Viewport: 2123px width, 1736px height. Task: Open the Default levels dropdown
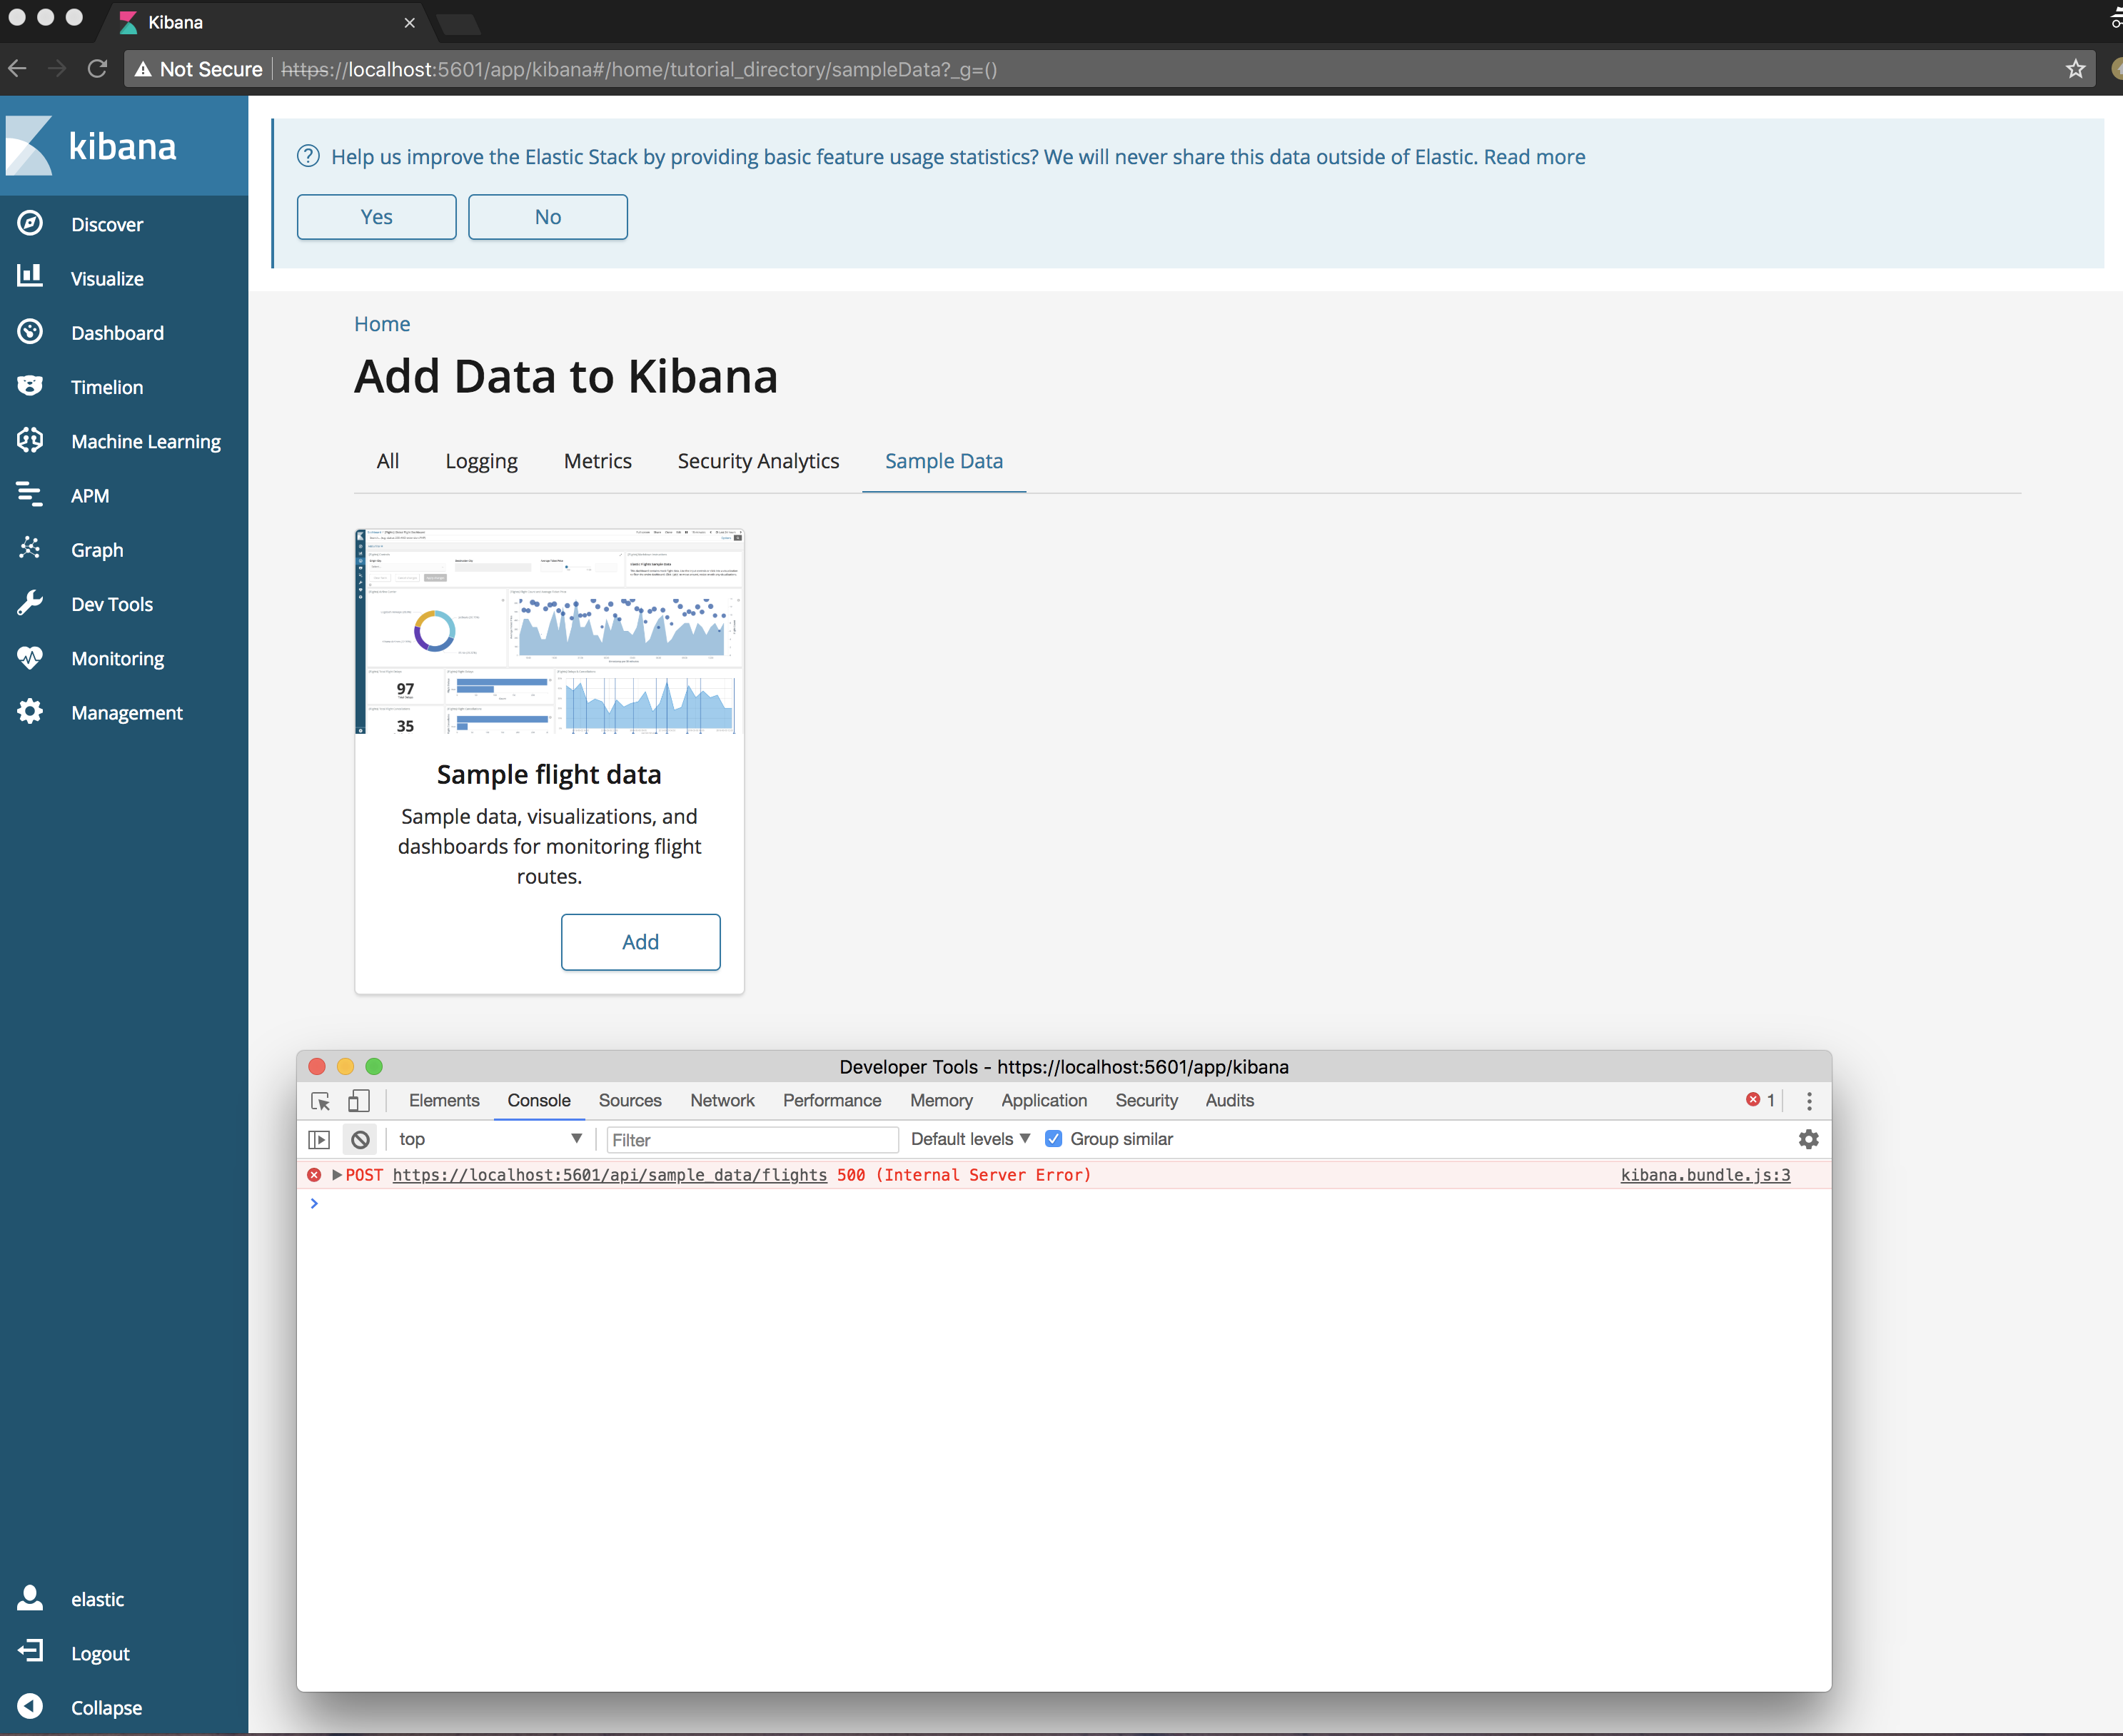pyautogui.click(x=970, y=1139)
